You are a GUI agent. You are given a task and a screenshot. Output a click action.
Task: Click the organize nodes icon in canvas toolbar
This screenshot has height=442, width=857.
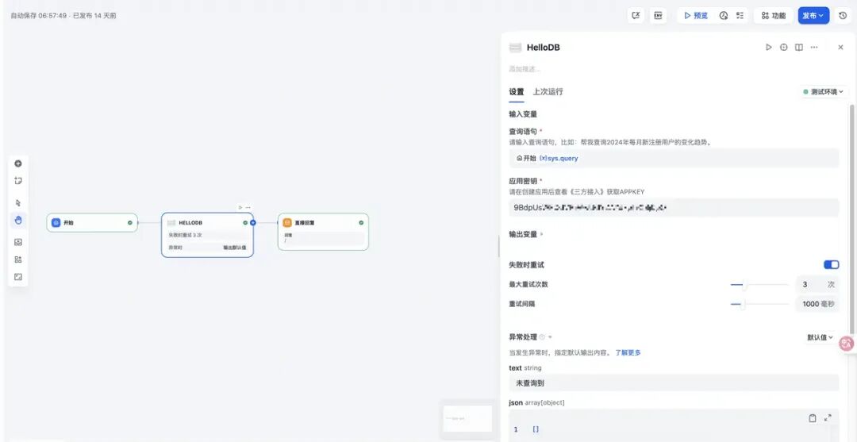(x=18, y=259)
